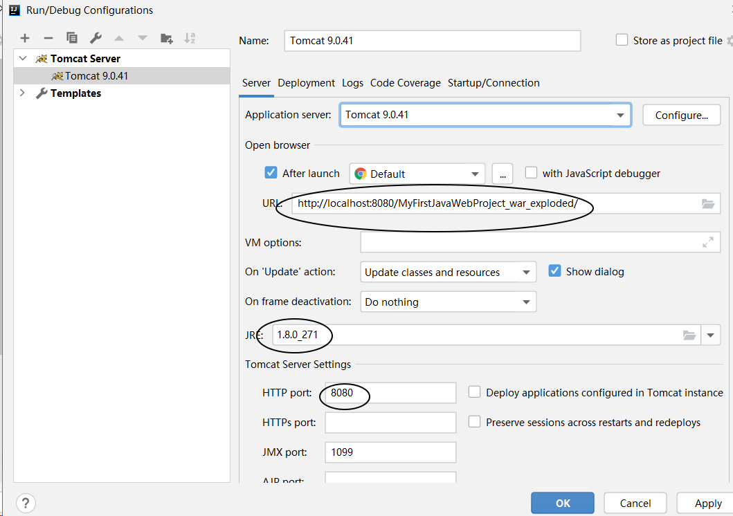This screenshot has width=733, height=516.
Task: Open the Default browser dropdown
Action: pyautogui.click(x=417, y=174)
